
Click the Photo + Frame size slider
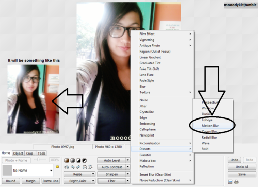point(40,160)
